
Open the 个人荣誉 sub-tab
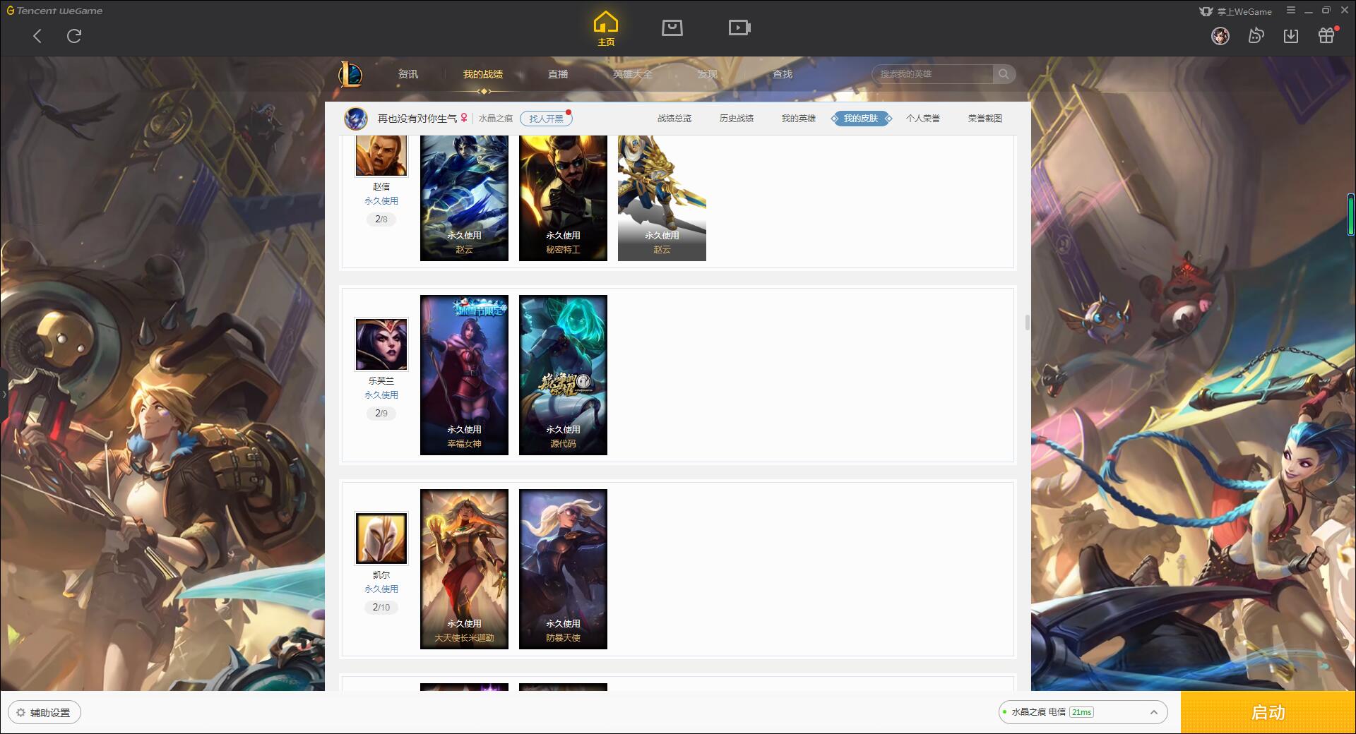pos(923,119)
